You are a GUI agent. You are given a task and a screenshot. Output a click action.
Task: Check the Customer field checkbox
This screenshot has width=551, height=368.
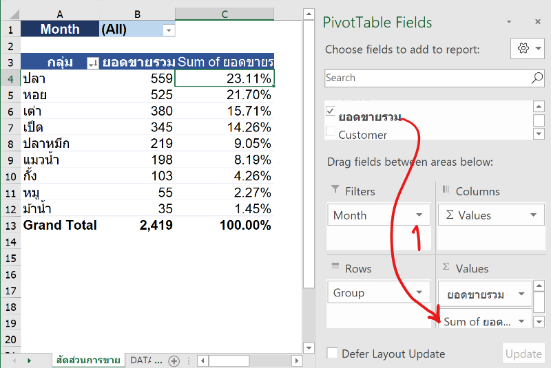330,132
